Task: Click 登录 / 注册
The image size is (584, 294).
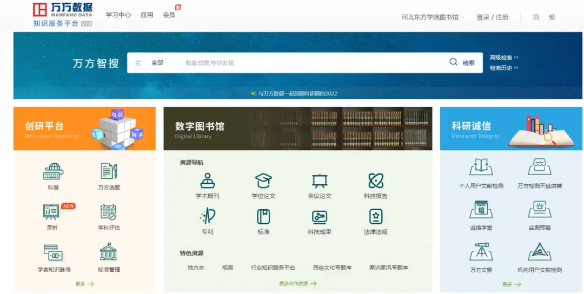Action: pos(493,17)
